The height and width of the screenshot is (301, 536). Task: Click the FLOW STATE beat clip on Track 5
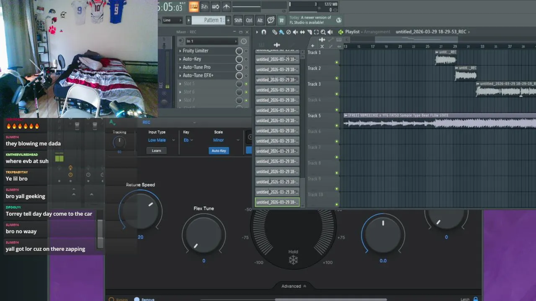(440, 120)
